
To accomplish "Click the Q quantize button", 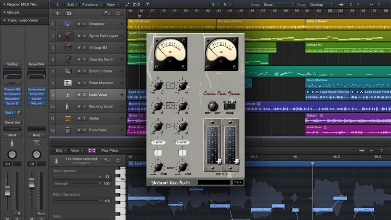I will [107, 177].
